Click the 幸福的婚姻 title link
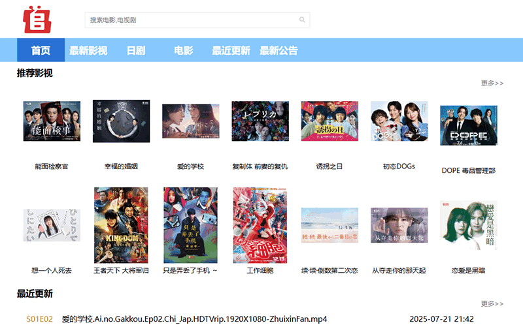523x327 pixels. click(121, 166)
